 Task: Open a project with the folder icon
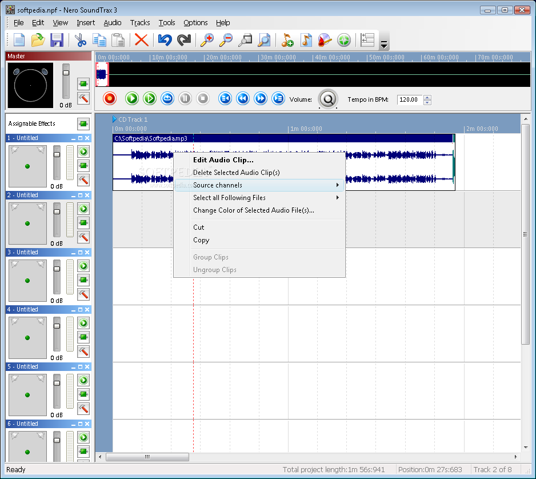38,40
